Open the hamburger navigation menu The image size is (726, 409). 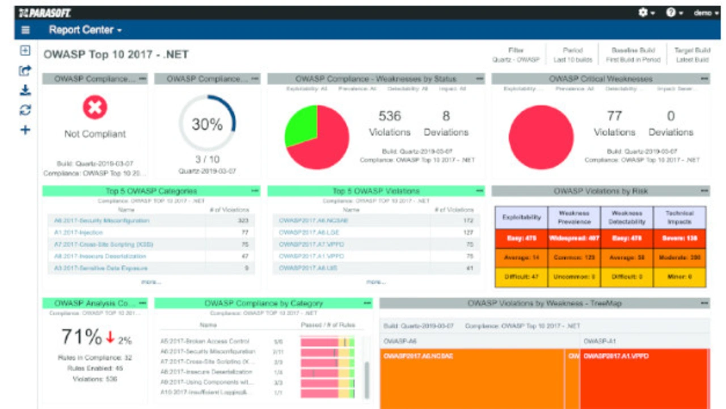tap(25, 30)
